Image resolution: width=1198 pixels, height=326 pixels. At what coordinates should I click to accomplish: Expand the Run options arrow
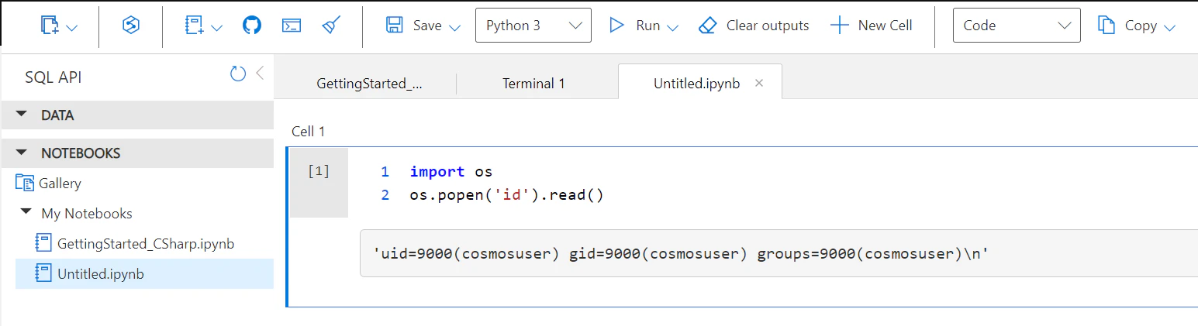pos(672,27)
